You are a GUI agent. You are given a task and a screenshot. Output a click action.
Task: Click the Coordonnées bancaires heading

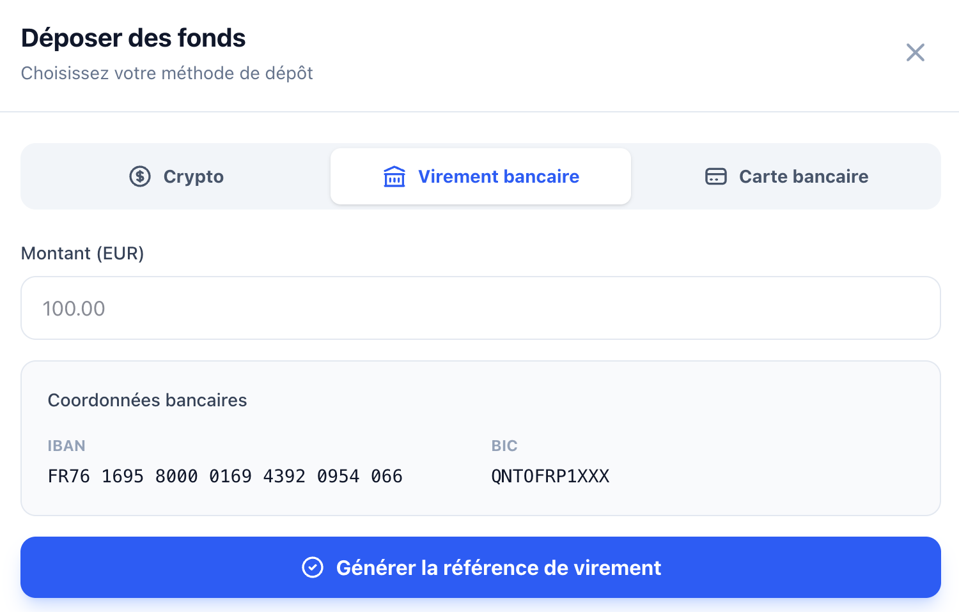pos(147,401)
